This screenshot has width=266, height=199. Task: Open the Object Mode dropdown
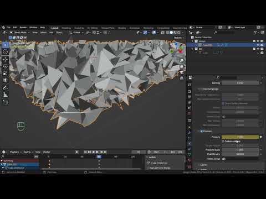tap(19, 33)
